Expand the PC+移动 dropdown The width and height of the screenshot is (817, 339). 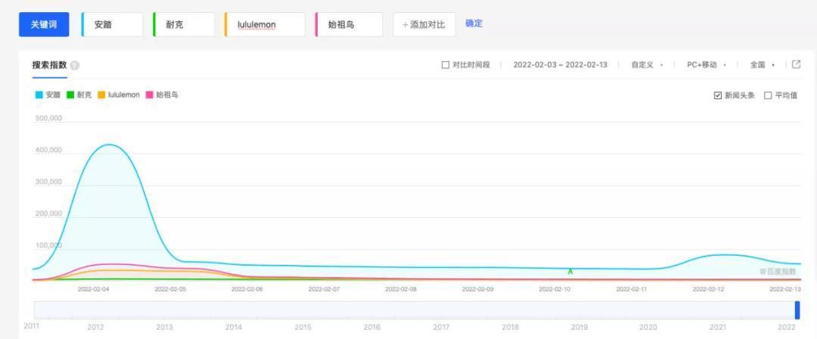tap(707, 65)
